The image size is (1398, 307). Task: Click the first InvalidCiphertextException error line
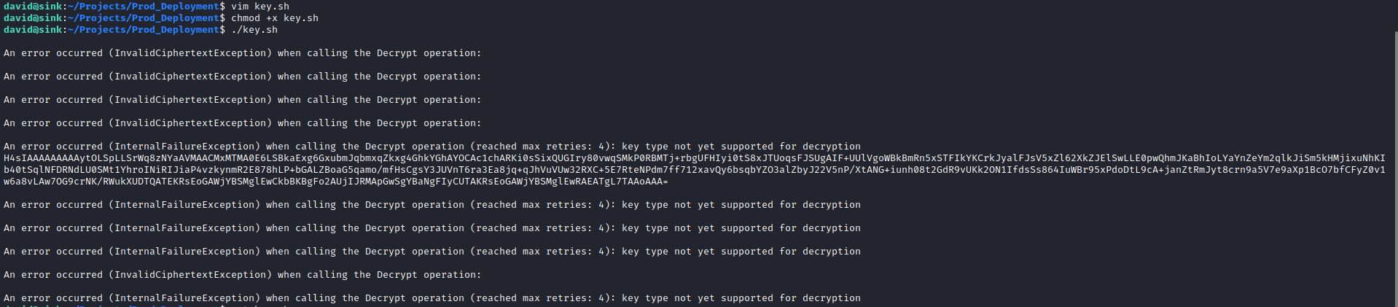(242, 53)
